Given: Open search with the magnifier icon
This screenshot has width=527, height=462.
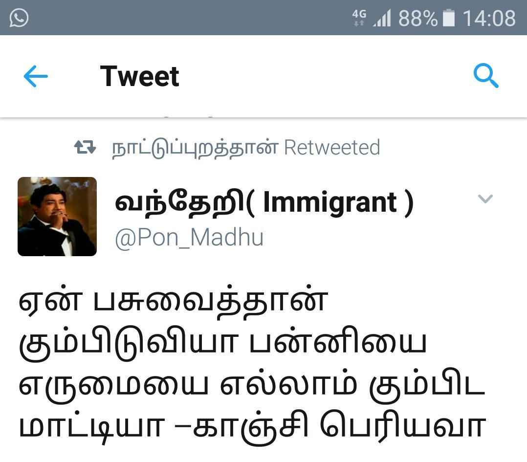Looking at the screenshot, I should [486, 76].
